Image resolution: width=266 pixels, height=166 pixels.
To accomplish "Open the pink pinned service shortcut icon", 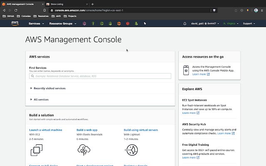I will click(84, 24).
